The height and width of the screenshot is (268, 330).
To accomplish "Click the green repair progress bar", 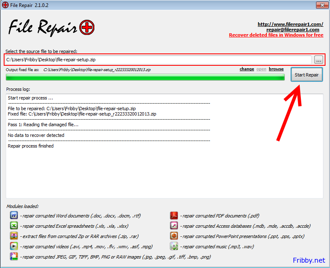I will [x=145, y=77].
